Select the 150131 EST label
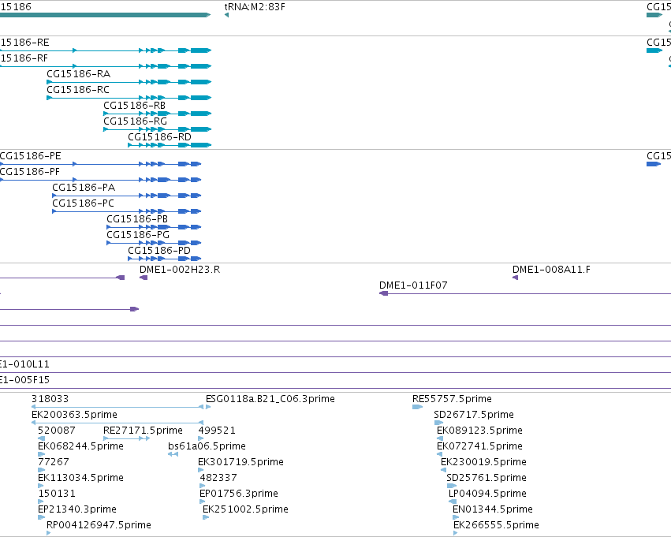The image size is (671, 537). pyautogui.click(x=57, y=494)
